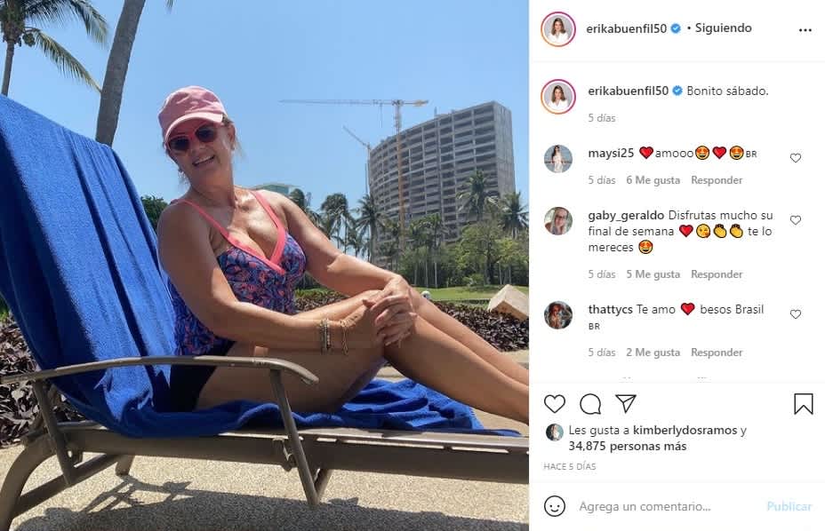Share post via paper plane icon

(x=626, y=403)
